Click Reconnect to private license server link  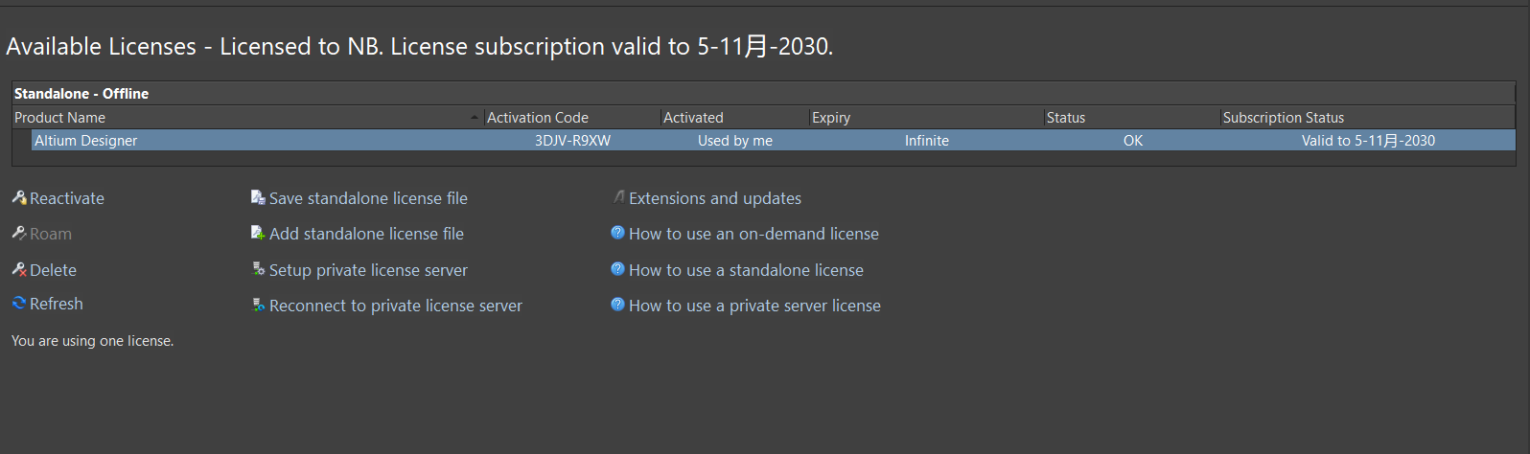396,306
